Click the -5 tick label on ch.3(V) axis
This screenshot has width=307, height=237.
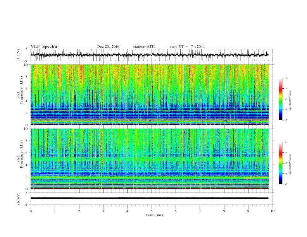[x=26, y=205]
